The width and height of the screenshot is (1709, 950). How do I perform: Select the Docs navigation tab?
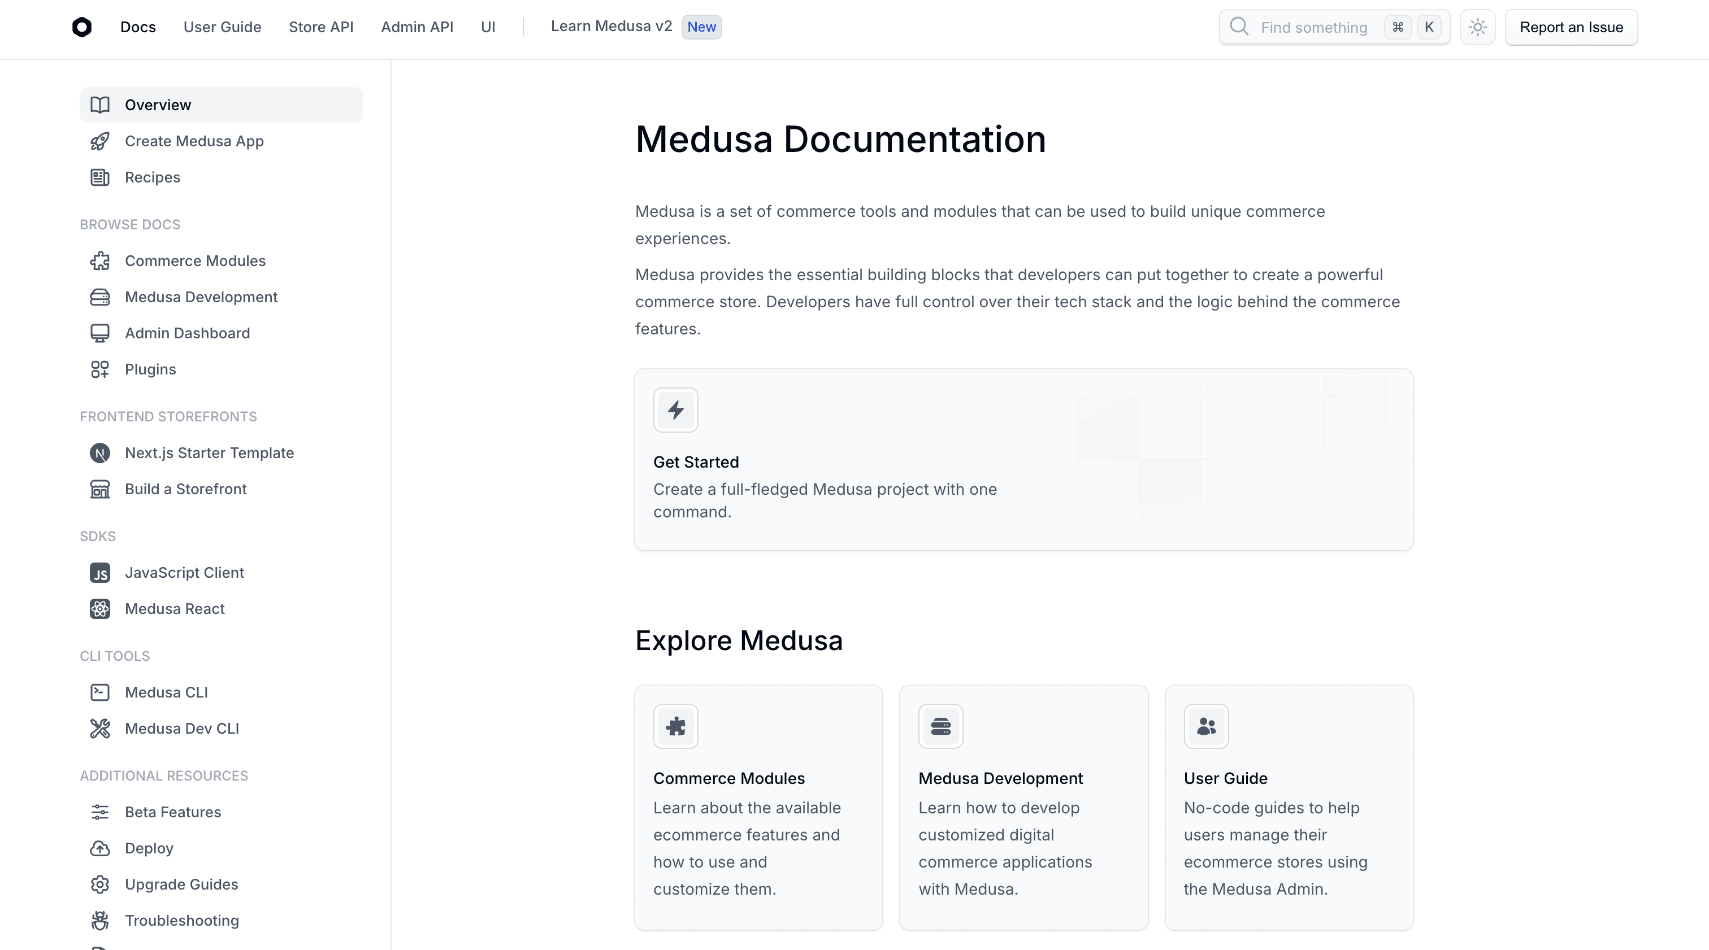[x=138, y=27]
